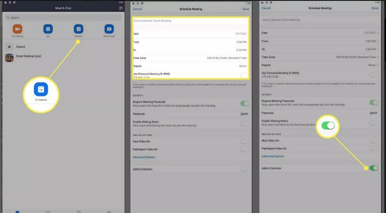386x213 pixels.
Task: Toggle Enable Waiting Room in middle screen
Action: [x=245, y=123]
